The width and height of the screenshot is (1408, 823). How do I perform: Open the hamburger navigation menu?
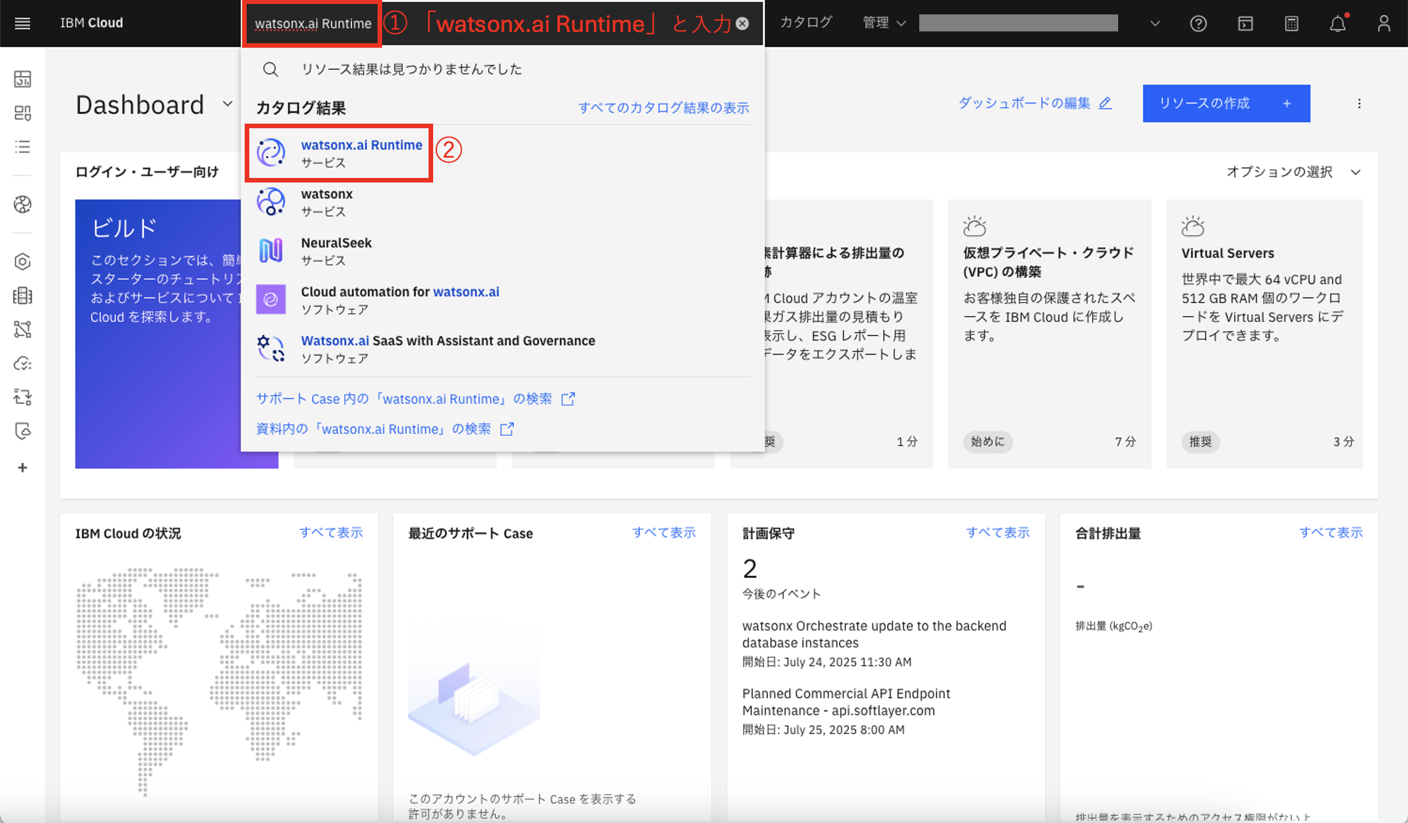(22, 24)
